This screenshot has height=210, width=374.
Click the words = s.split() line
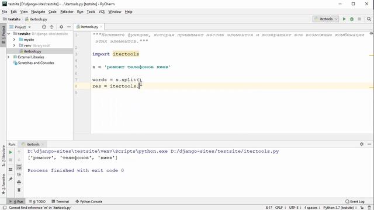click(x=117, y=79)
